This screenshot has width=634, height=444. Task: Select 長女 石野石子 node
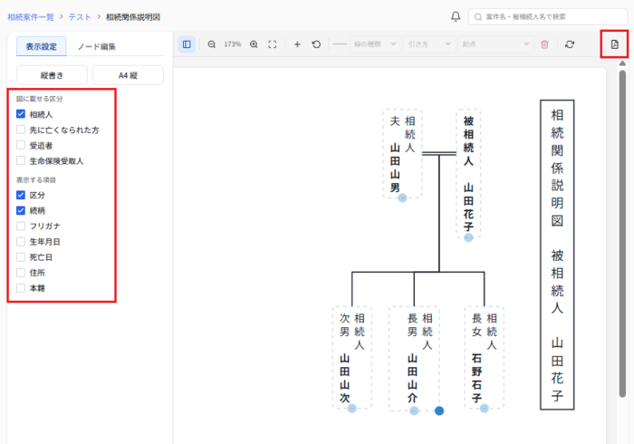pyautogui.click(x=485, y=357)
